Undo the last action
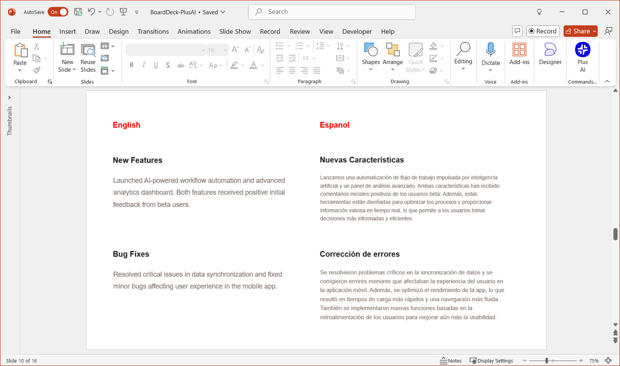 (x=91, y=12)
